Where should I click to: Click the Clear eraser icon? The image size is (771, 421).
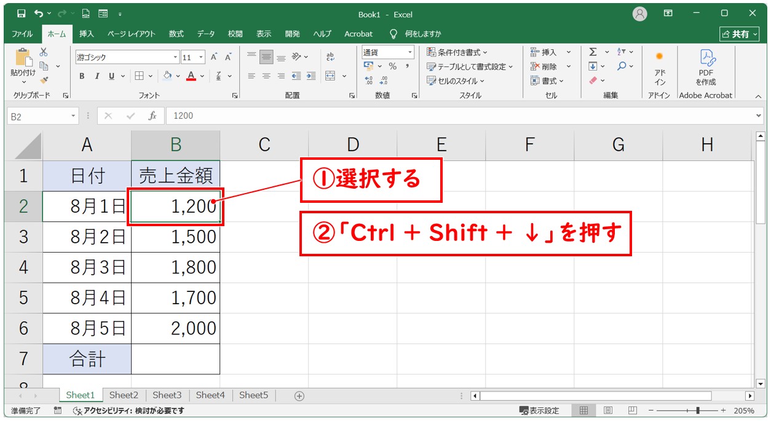point(593,81)
